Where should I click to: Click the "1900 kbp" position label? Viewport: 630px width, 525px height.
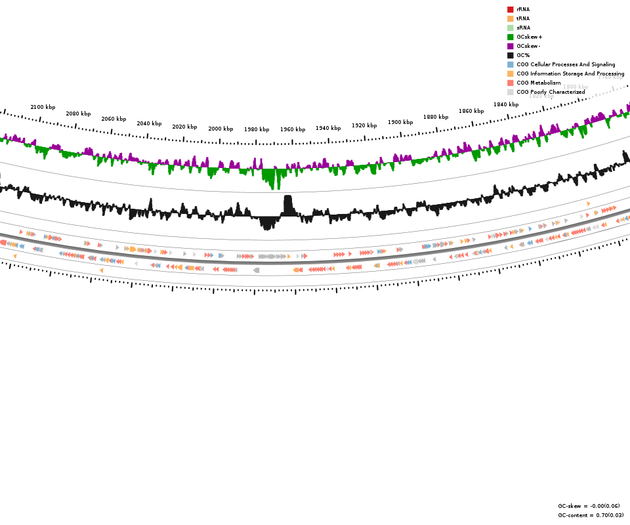coord(400,122)
